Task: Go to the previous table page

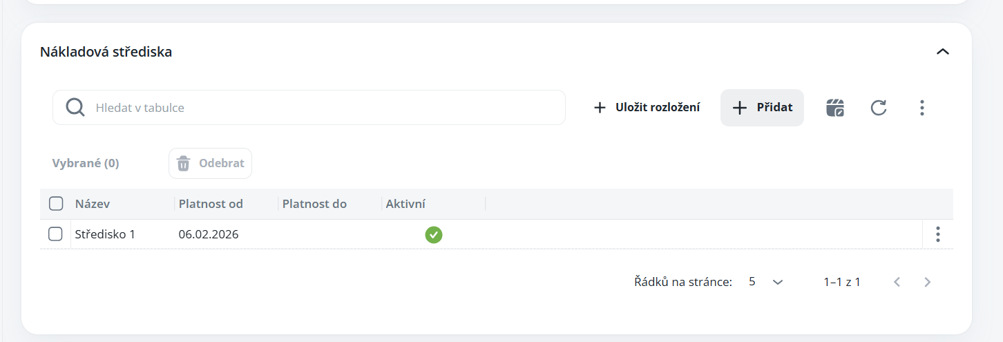Action: 897,282
